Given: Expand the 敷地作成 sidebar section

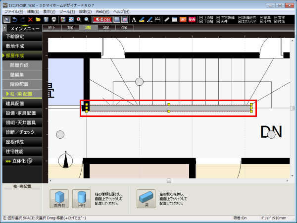Looking at the screenshot, I should [21, 46].
